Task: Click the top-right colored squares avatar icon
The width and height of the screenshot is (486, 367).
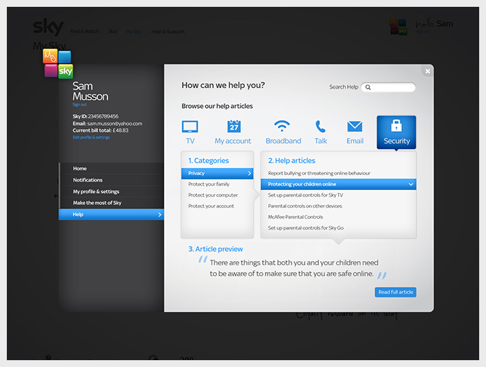Action: tap(398, 27)
